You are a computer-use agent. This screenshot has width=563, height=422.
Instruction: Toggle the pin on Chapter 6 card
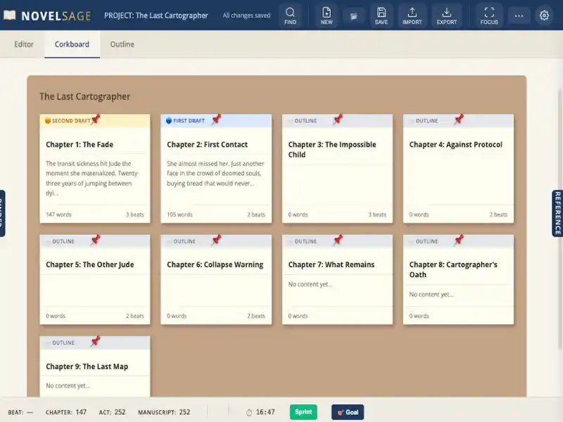[217, 240]
